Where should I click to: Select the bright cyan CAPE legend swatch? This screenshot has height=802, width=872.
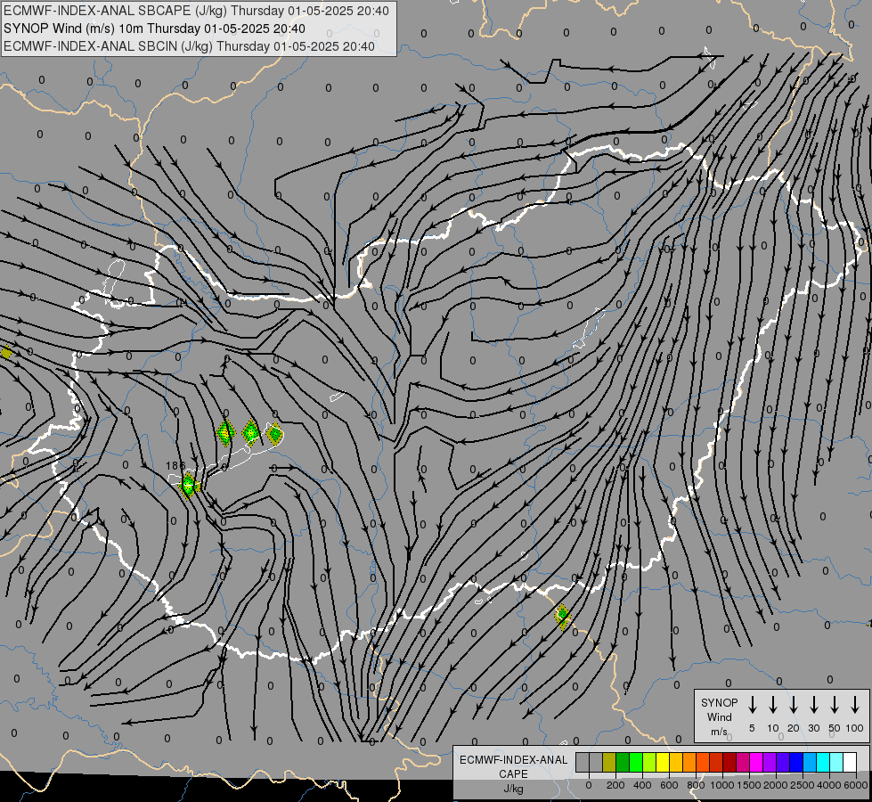[822, 762]
